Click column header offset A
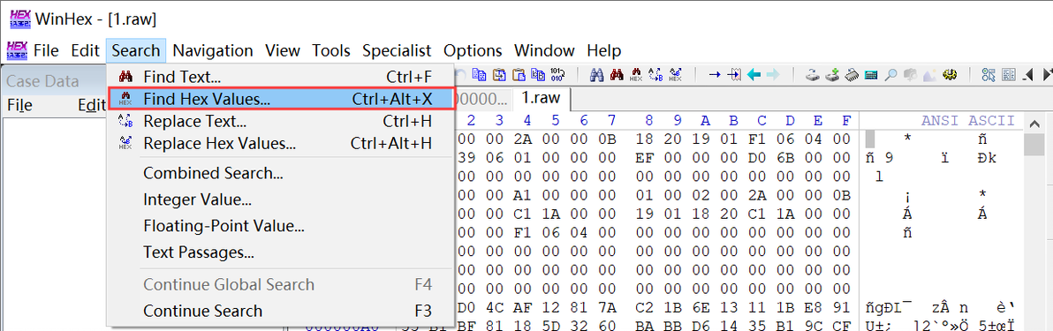The width and height of the screenshot is (1053, 331). pyautogui.click(x=705, y=121)
